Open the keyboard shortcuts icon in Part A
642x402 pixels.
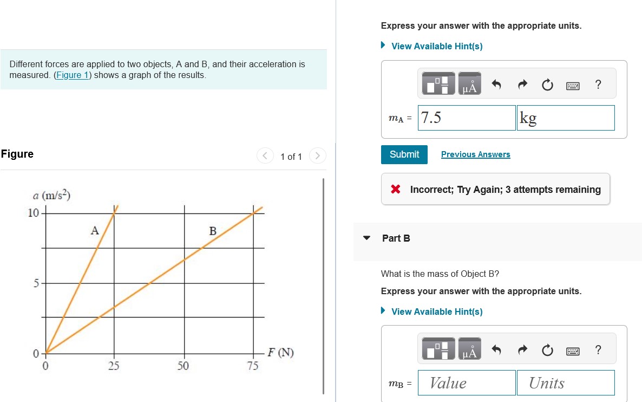coord(573,85)
